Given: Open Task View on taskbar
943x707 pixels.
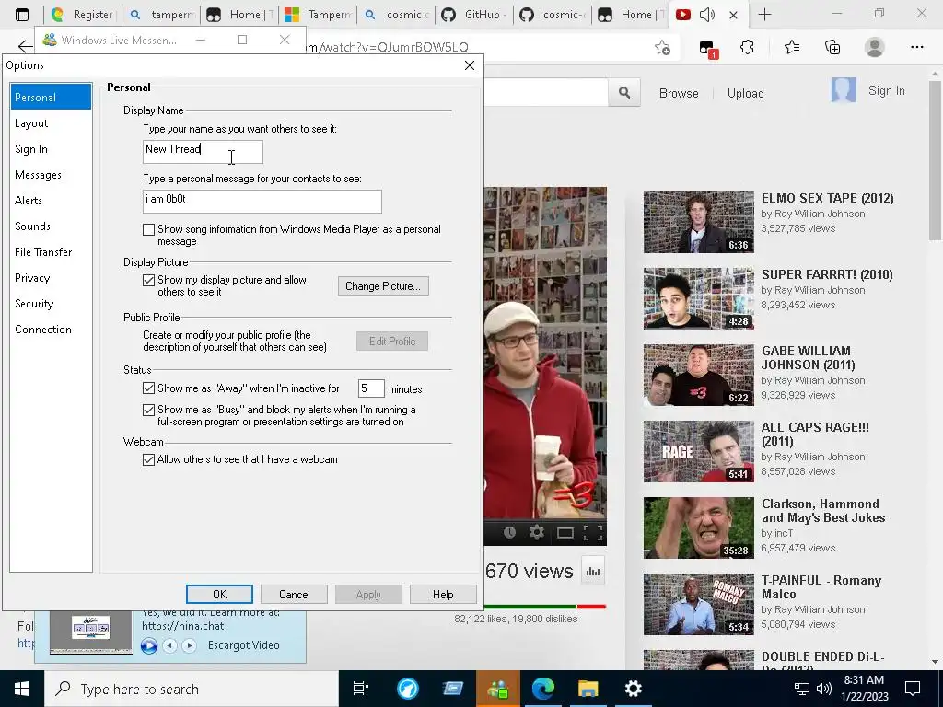Looking at the screenshot, I should tap(361, 689).
